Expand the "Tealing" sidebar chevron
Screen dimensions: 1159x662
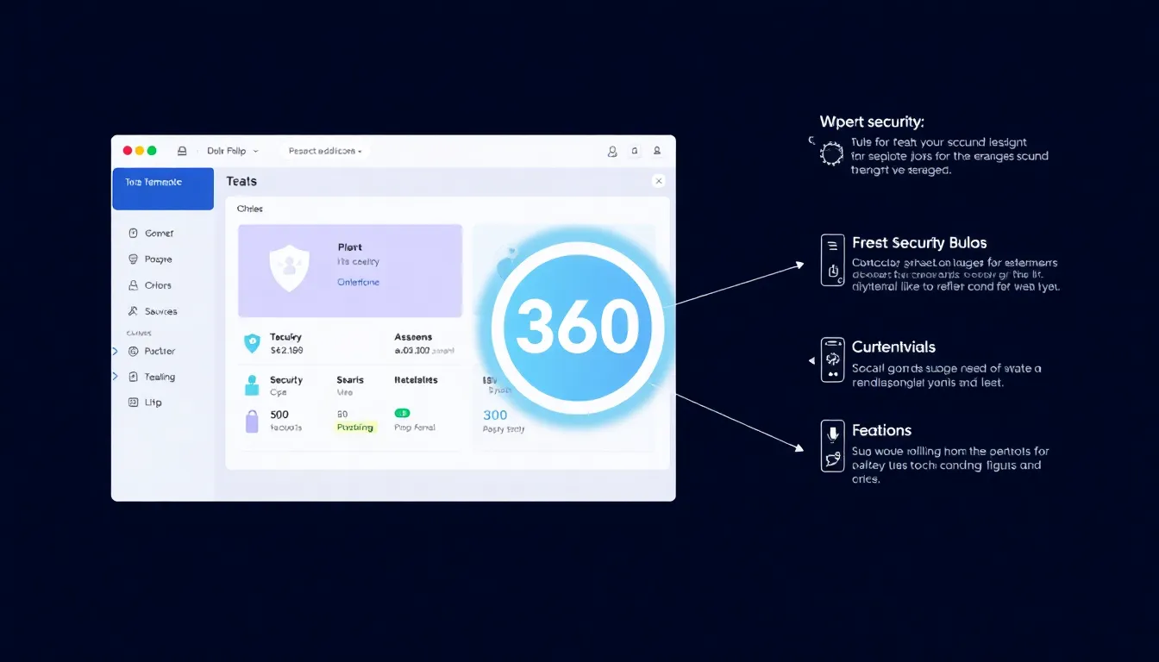pos(116,377)
